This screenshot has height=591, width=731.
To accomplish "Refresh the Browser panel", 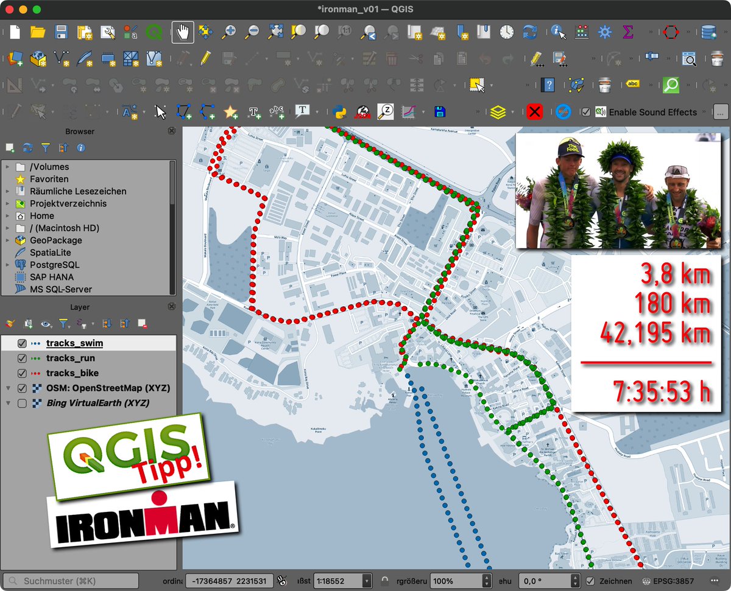I will (x=27, y=147).
